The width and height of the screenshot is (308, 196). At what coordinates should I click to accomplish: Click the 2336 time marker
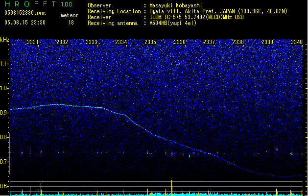pyautogui.click(x=180, y=42)
